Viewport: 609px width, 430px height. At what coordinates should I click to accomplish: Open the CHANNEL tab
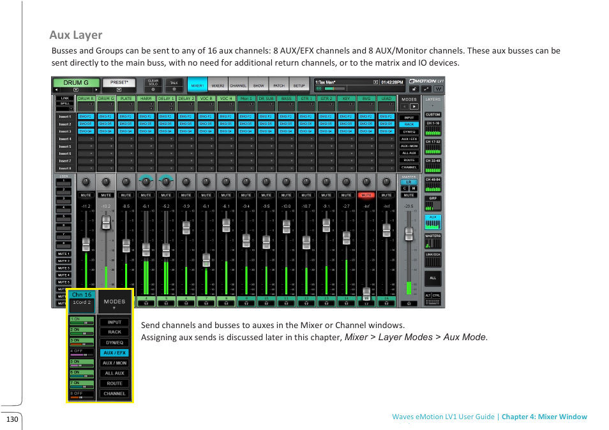point(238,85)
